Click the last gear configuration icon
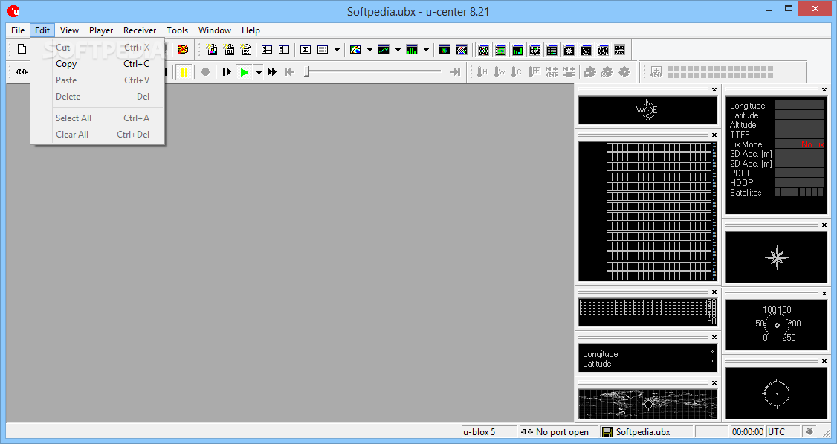 coord(624,71)
